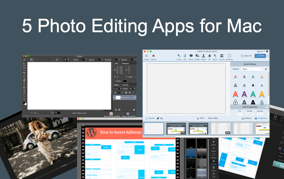Adjust the zoom slider in dark editor

pyautogui.click(x=44, y=113)
